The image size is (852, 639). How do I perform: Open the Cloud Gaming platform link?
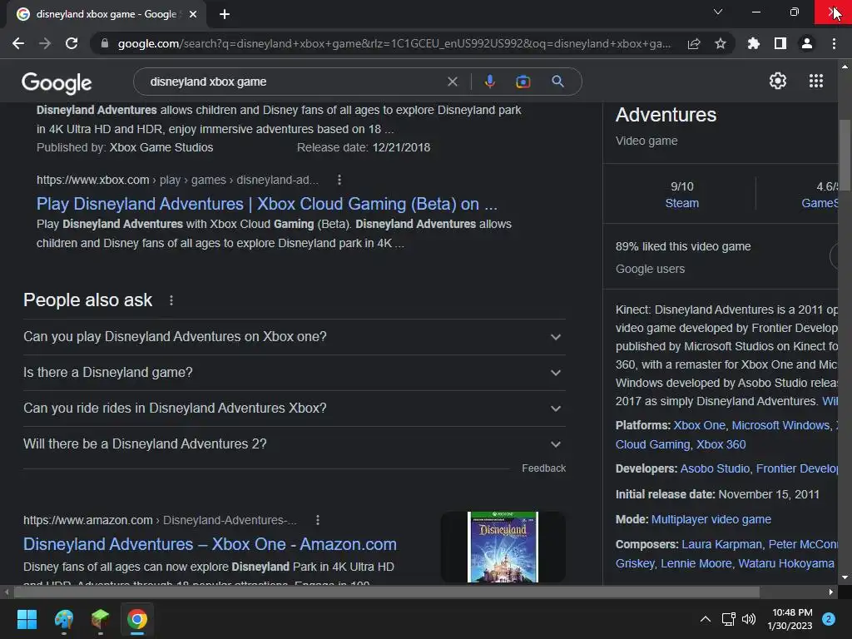click(x=652, y=444)
